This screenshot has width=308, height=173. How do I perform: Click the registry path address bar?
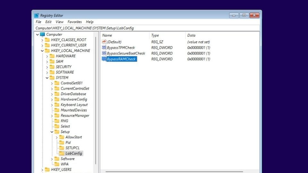point(147,28)
